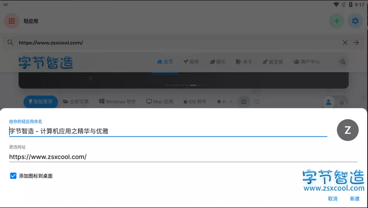
Task: Switch to list view icon
Action: [257, 102]
